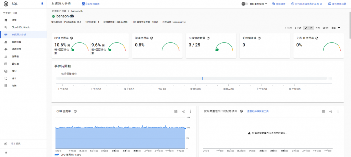Click info icon on disk usage card

click(151, 38)
